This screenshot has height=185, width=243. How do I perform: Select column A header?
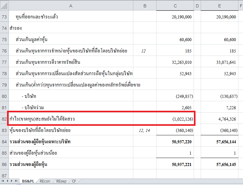[71, 6]
